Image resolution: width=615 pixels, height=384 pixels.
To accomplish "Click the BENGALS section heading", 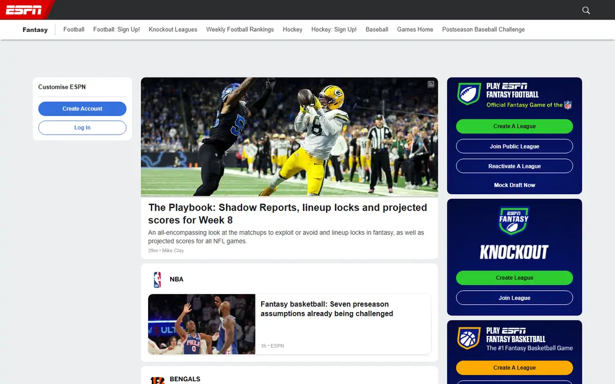I will 184,379.
